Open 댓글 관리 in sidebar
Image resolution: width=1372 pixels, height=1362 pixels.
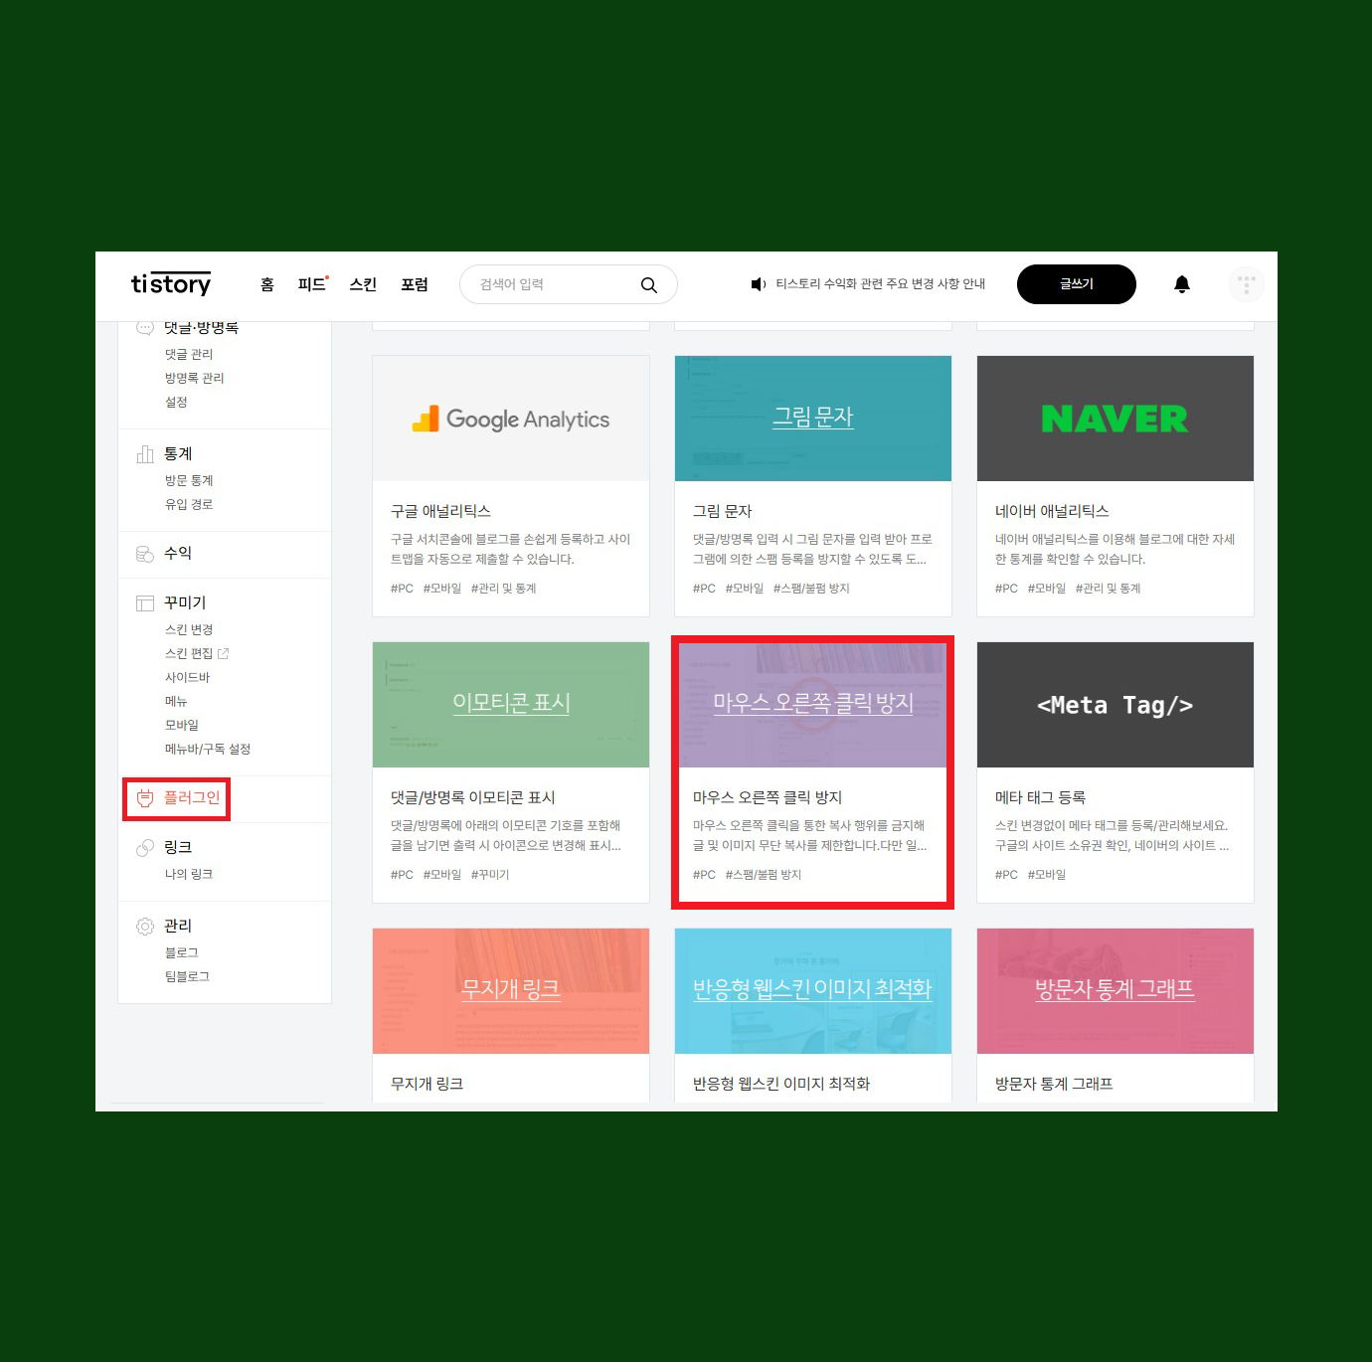pos(189,355)
